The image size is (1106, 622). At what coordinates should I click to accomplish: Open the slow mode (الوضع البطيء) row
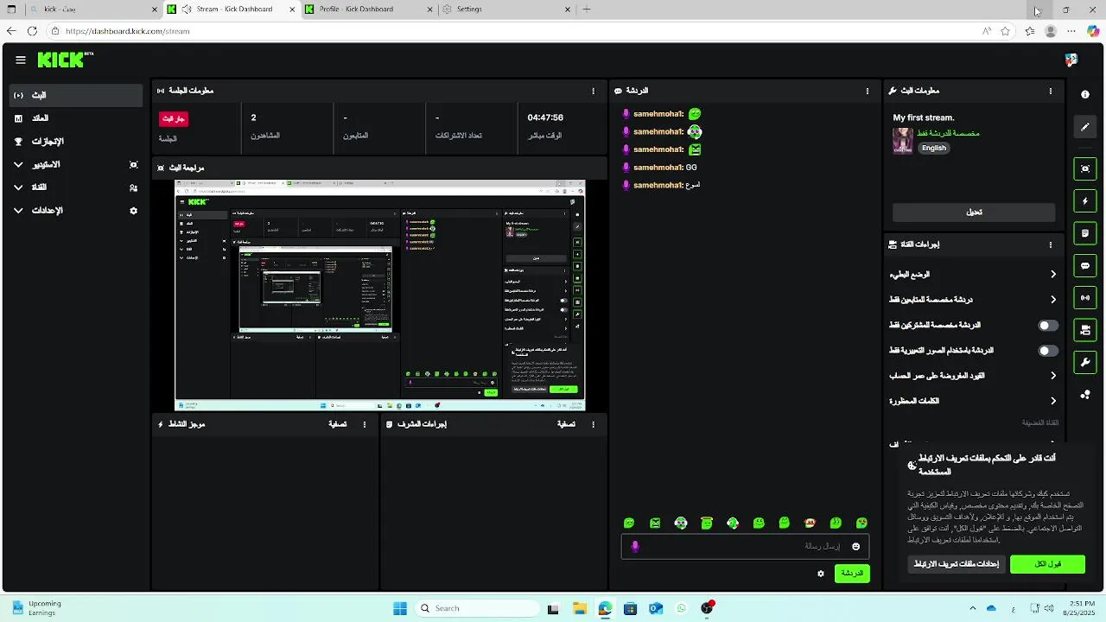[x=974, y=275]
